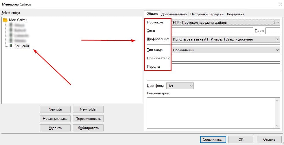Click the 'Протокол:' label
284x145 pixels.
click(x=155, y=22)
